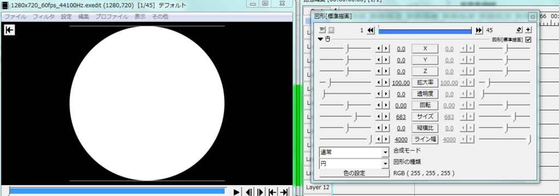Click the 透明度 button
The height and width of the screenshot is (196, 559).
click(x=425, y=94)
